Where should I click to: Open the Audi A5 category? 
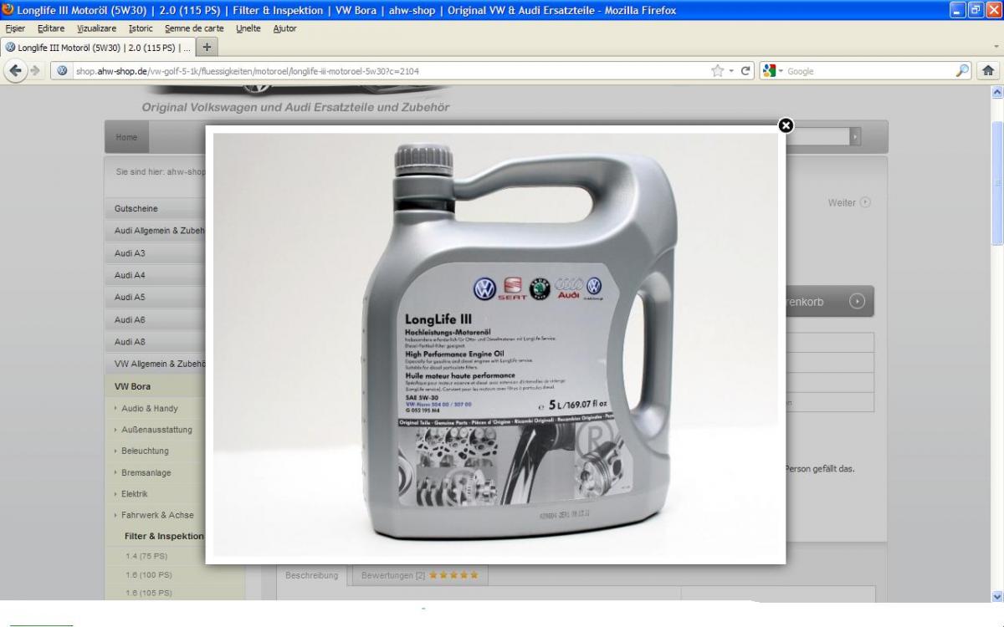[x=156, y=297]
